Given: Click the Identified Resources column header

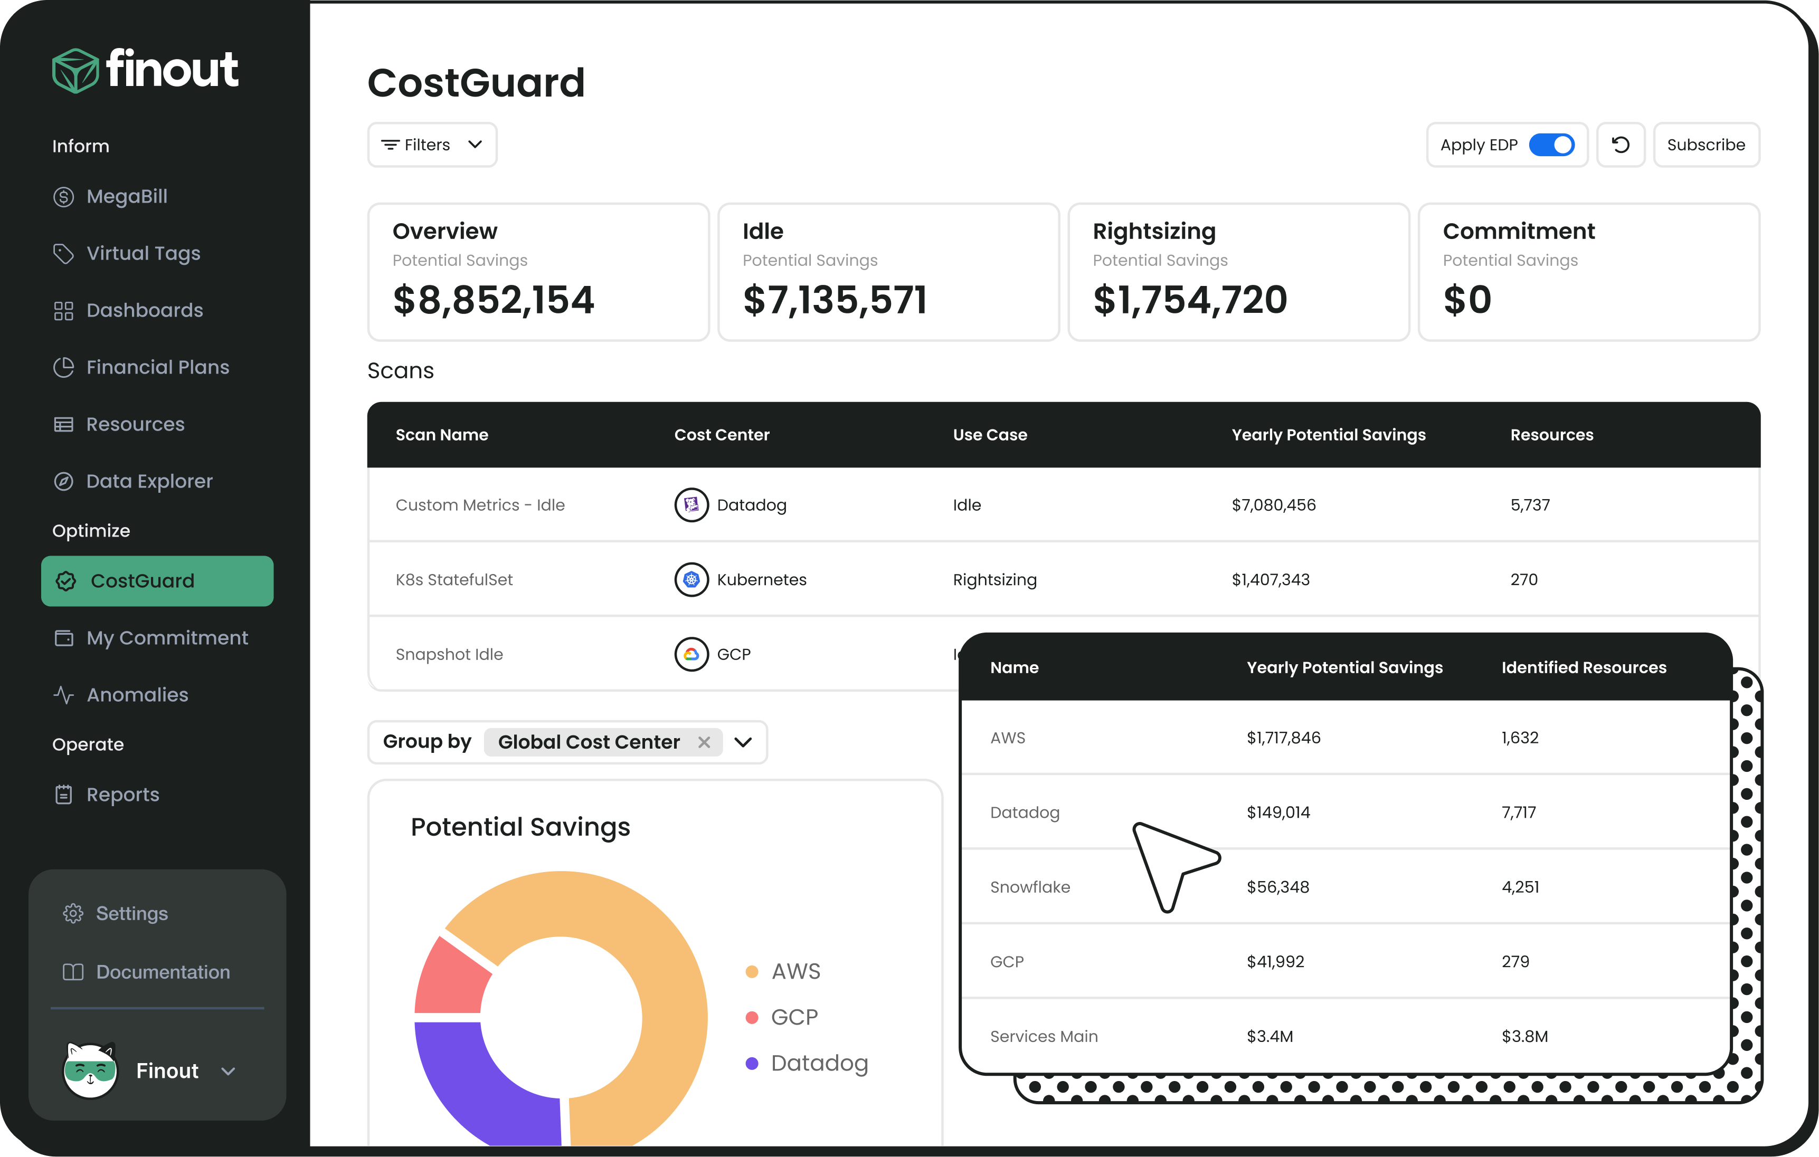Looking at the screenshot, I should [1584, 667].
